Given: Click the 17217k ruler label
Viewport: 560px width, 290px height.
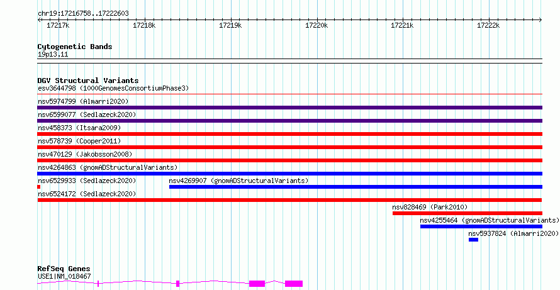Looking at the screenshot, I should click(x=59, y=25).
